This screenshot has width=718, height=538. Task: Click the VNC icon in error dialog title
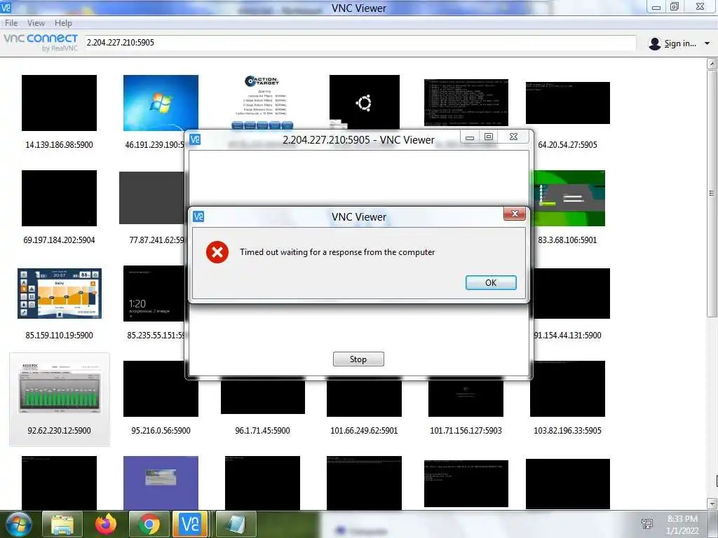point(198,216)
